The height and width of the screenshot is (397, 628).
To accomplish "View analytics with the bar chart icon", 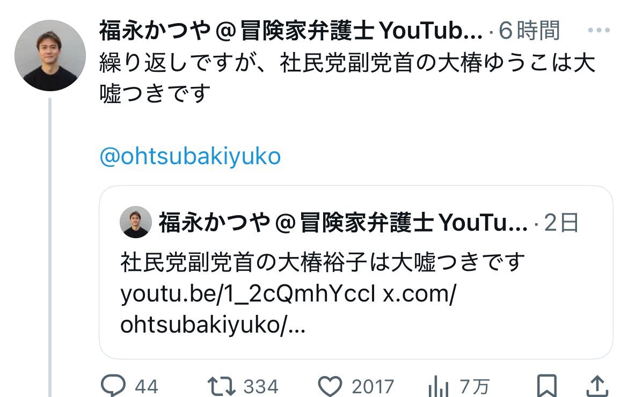I will coord(438,387).
